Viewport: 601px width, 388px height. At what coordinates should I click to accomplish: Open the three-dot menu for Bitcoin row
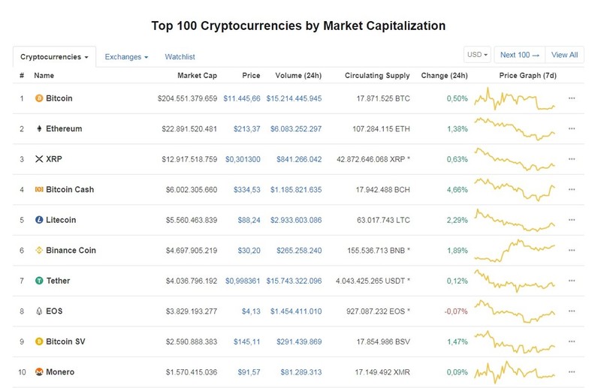572,98
